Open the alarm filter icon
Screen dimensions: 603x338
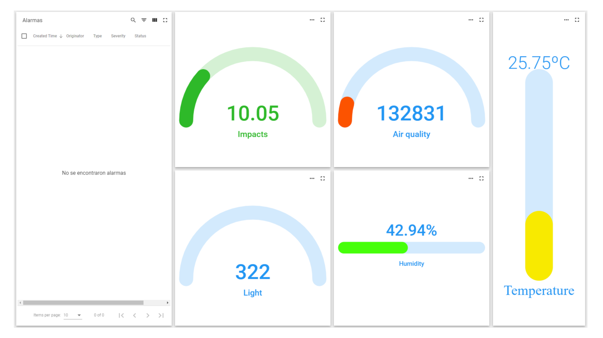click(x=144, y=20)
